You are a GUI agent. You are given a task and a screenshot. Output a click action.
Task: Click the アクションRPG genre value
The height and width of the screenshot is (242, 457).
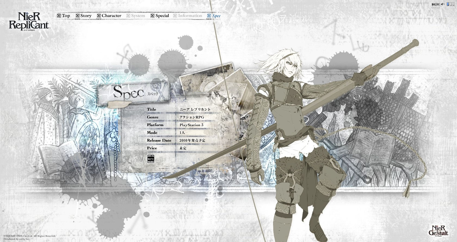(192, 117)
